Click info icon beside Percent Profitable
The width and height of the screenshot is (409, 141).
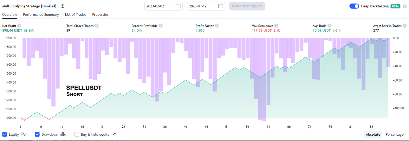pyautogui.click(x=161, y=26)
